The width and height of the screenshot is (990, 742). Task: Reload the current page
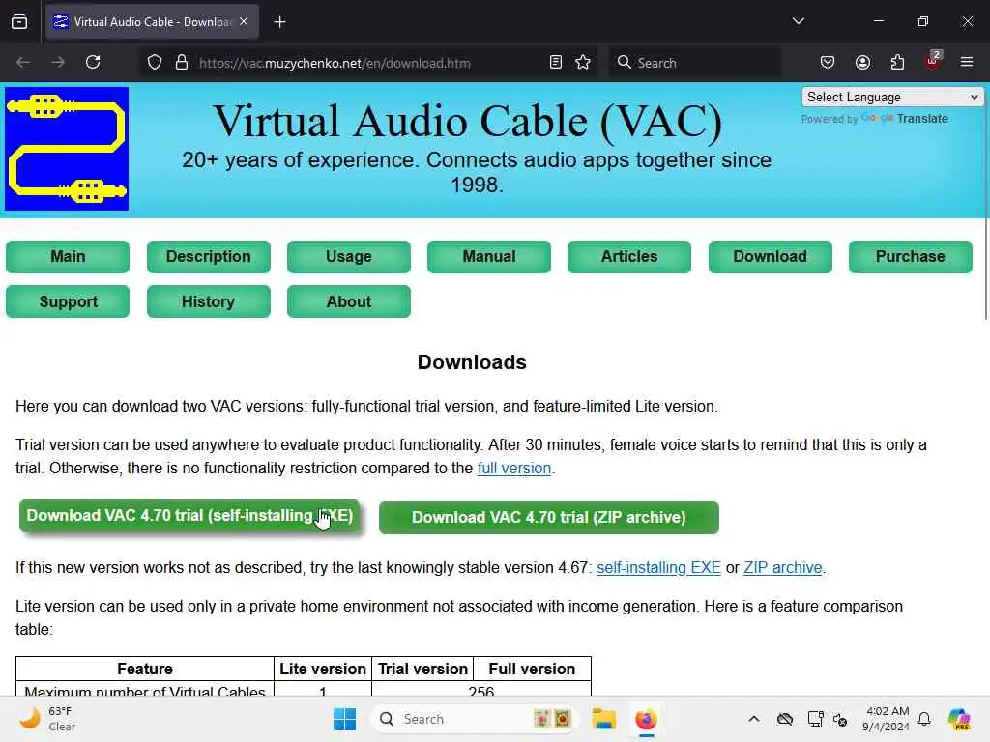point(93,63)
